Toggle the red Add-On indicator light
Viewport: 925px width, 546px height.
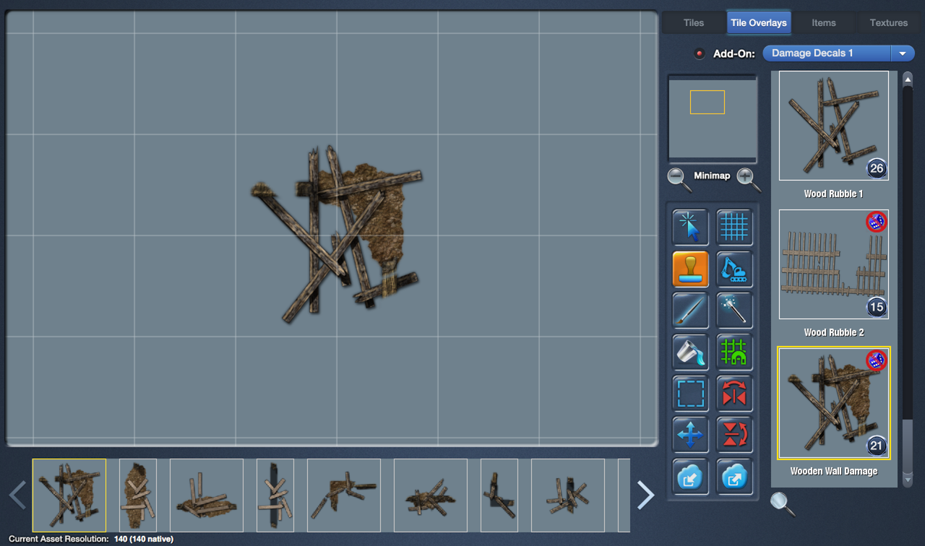click(x=699, y=53)
